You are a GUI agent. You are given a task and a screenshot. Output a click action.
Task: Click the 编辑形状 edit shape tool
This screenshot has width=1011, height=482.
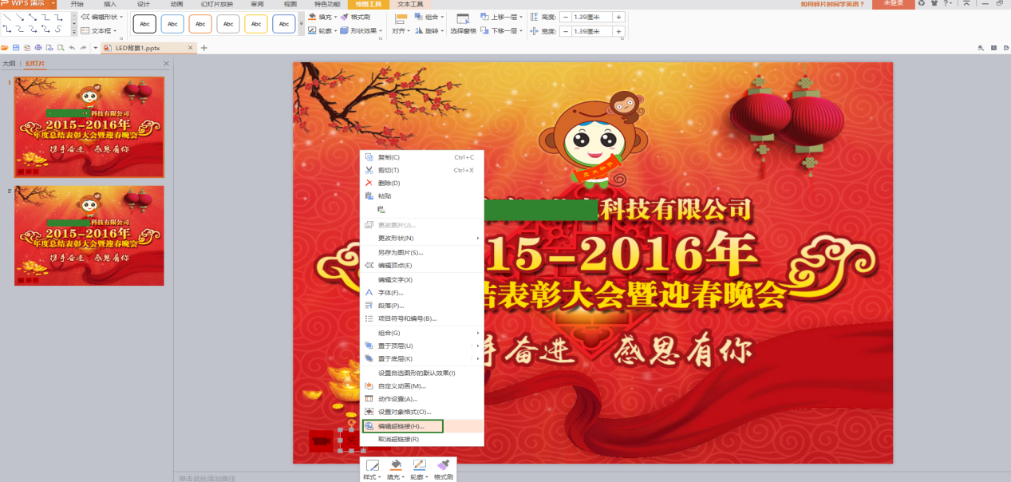(99, 17)
